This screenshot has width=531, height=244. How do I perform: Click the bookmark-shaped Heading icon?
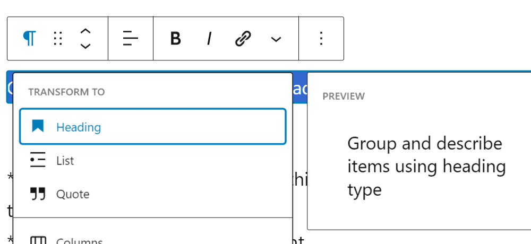point(38,126)
